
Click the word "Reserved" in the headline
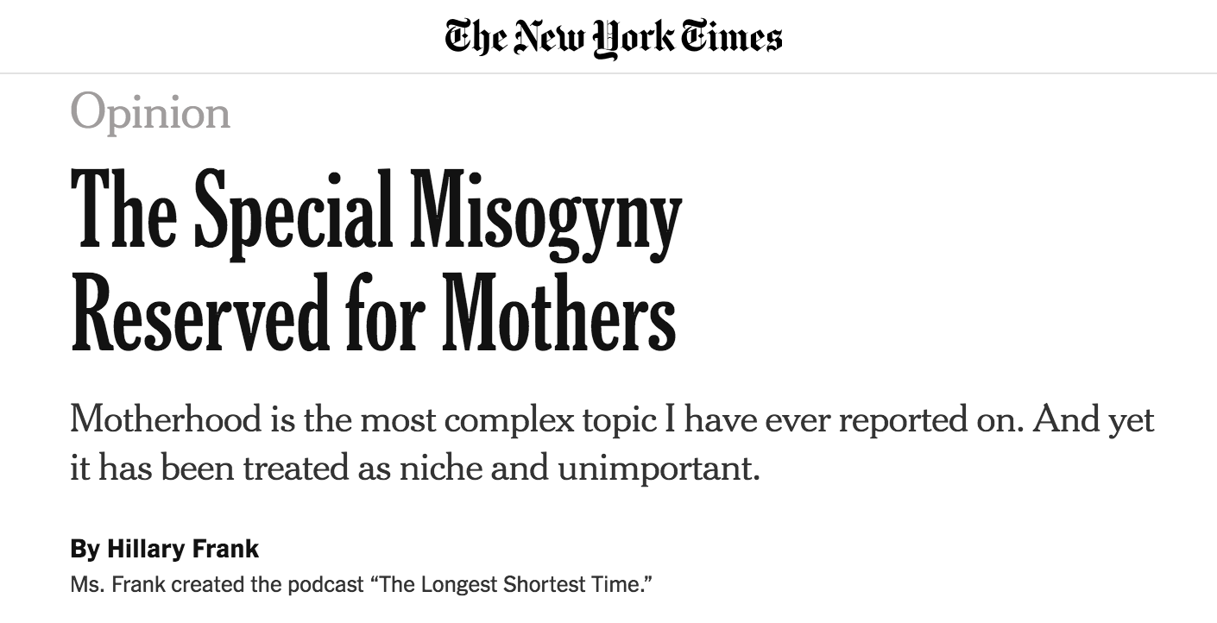point(199,311)
